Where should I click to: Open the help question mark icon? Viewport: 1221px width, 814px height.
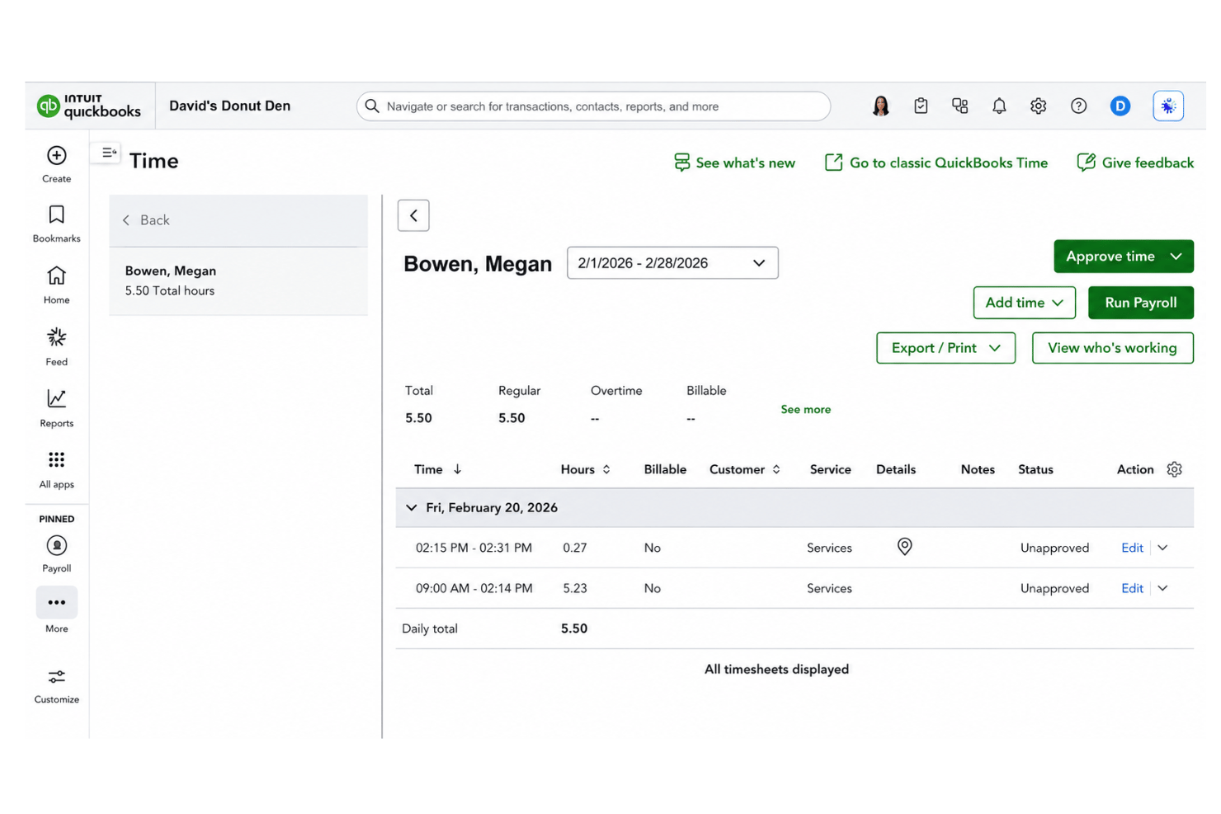(x=1078, y=106)
